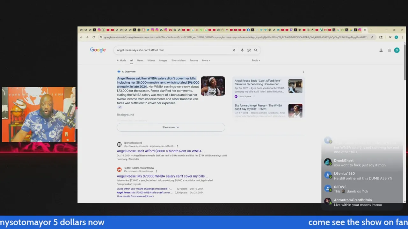Click the browser back arrow
408x229 pixels.
pyautogui.click(x=81, y=37)
